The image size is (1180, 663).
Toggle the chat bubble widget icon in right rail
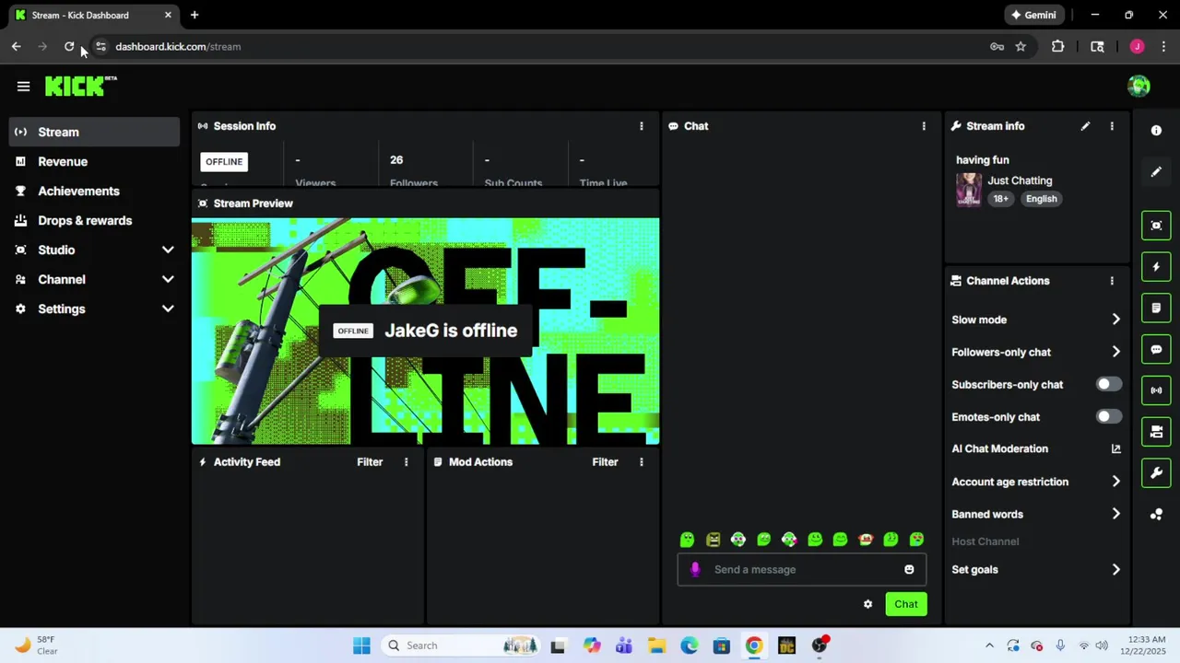coord(1156,350)
